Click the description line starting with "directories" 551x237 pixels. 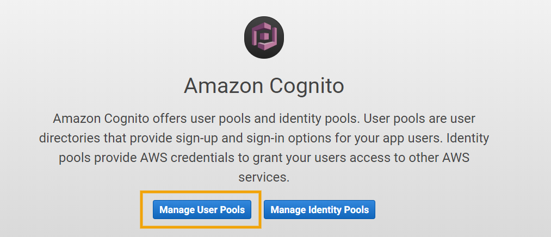(264, 138)
